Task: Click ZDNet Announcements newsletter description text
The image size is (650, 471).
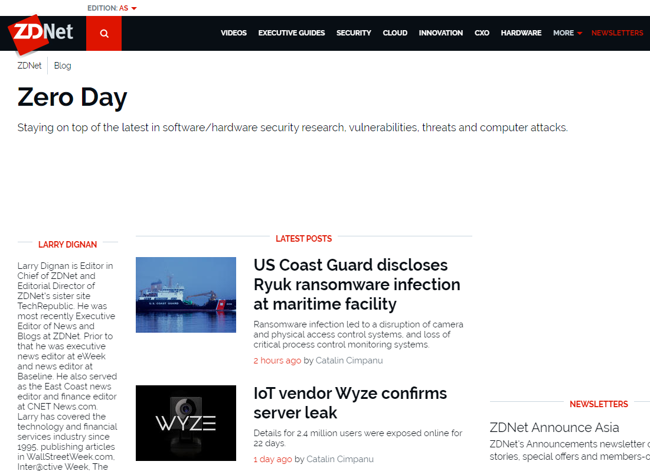Action: [x=570, y=450]
